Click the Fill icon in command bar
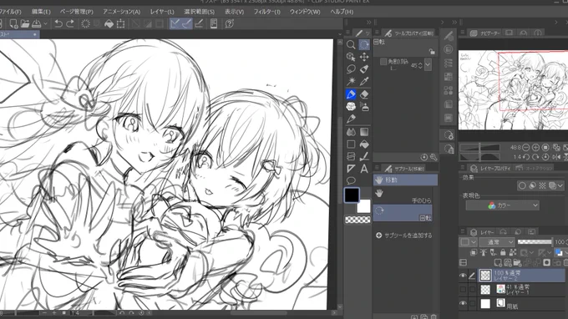The height and width of the screenshot is (319, 568). coord(109,24)
